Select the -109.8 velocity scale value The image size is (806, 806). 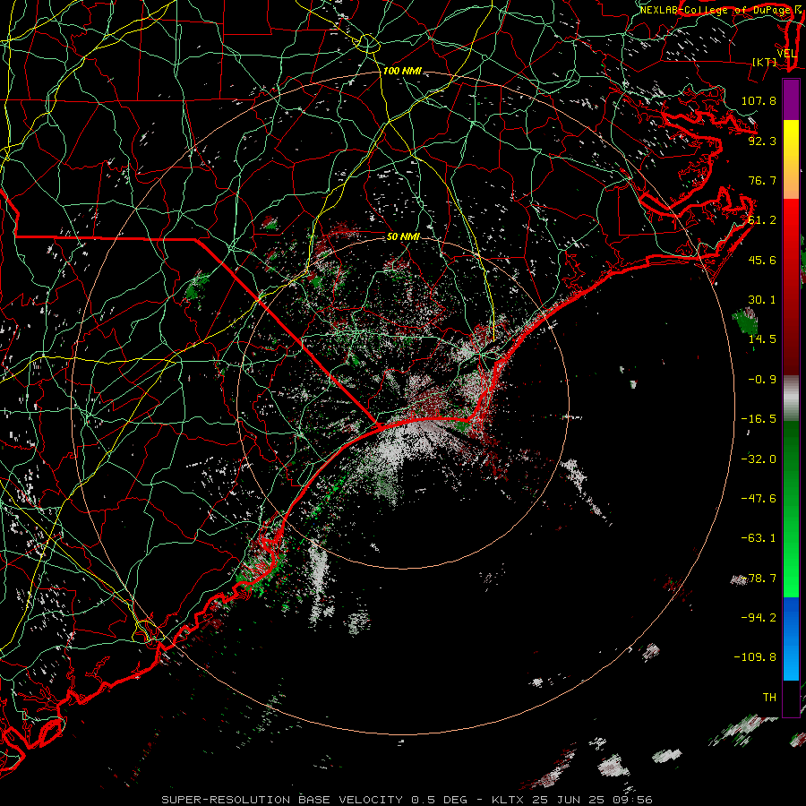point(755,657)
